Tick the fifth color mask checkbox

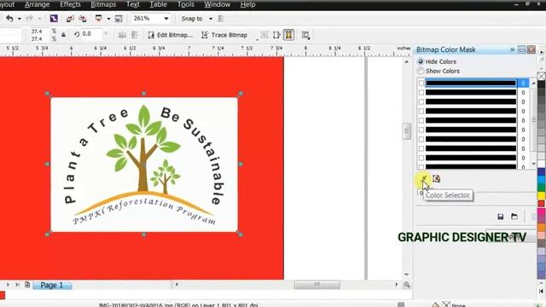click(x=421, y=120)
